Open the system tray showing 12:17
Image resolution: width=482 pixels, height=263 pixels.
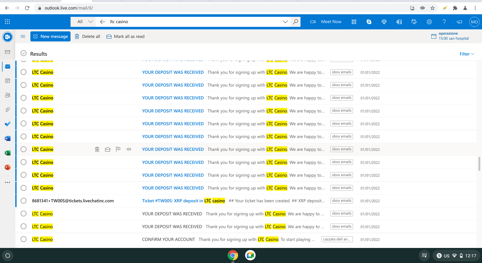point(456,255)
